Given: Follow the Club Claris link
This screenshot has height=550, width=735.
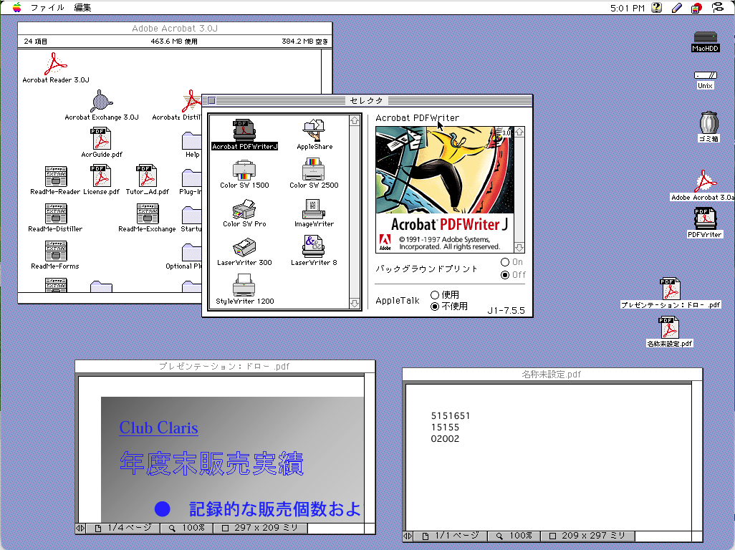Looking at the screenshot, I should [x=158, y=428].
